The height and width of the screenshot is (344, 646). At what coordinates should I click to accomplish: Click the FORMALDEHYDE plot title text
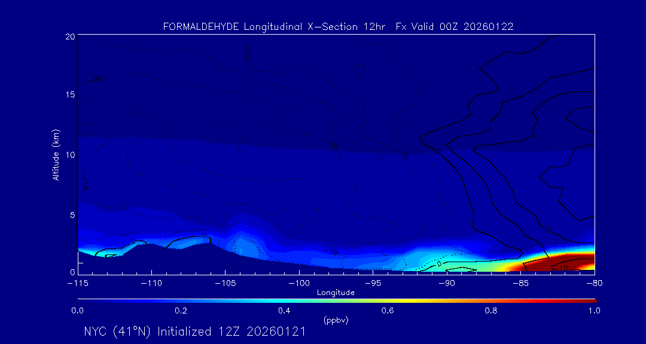pos(338,26)
